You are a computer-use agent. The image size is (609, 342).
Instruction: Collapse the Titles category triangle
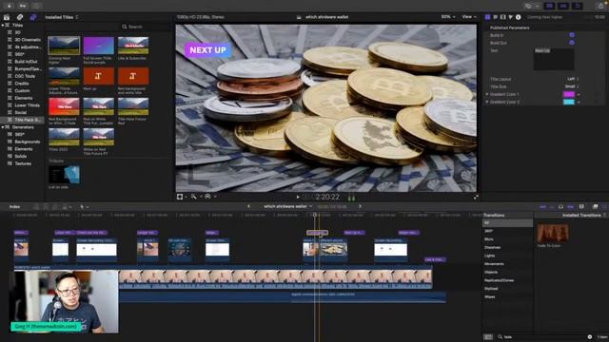point(3,26)
